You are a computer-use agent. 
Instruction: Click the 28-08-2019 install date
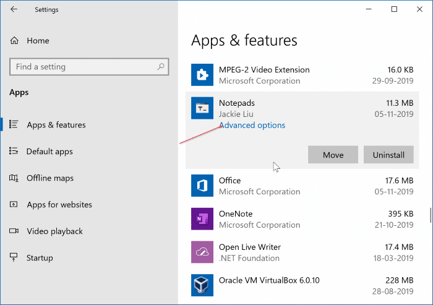pyautogui.click(x=393, y=291)
